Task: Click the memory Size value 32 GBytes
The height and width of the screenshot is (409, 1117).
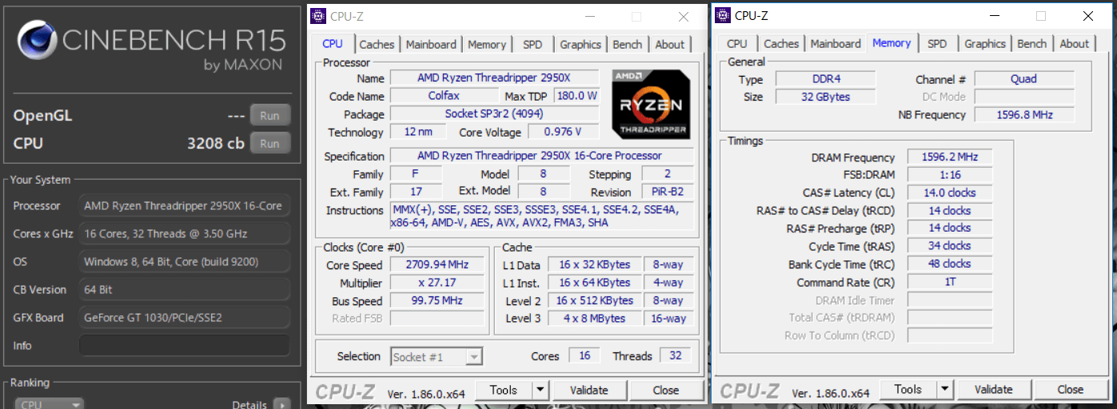Action: pyautogui.click(x=826, y=97)
